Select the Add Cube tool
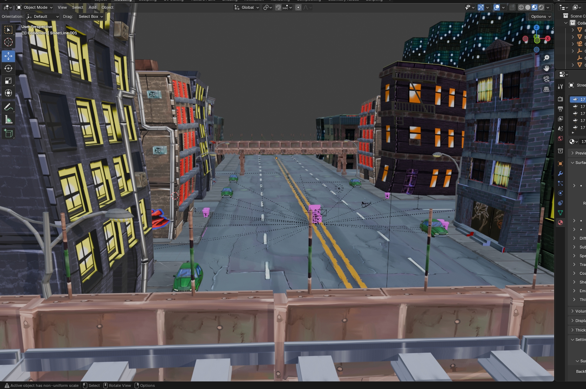This screenshot has height=389, width=586. pyautogui.click(x=8, y=134)
